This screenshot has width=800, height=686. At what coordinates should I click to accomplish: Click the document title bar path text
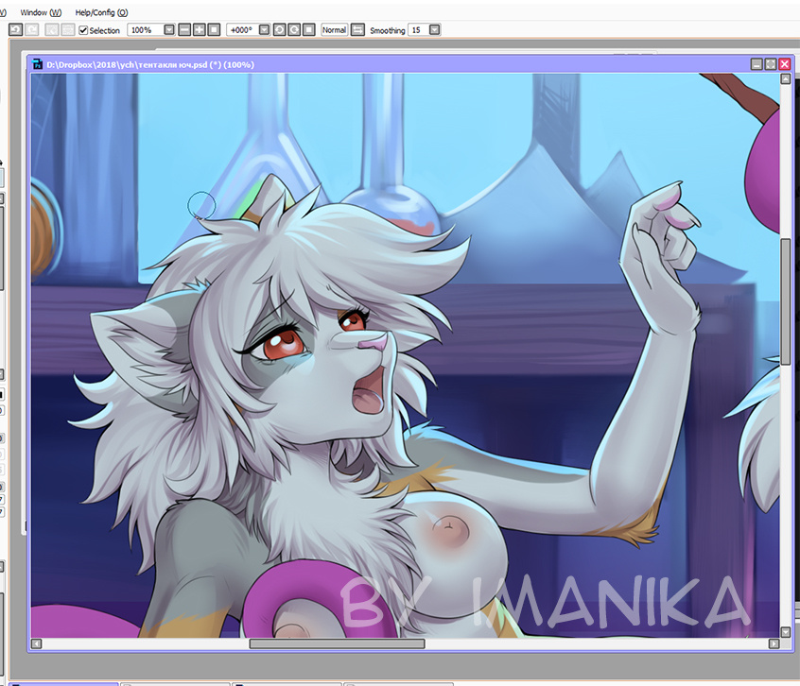tap(150, 65)
